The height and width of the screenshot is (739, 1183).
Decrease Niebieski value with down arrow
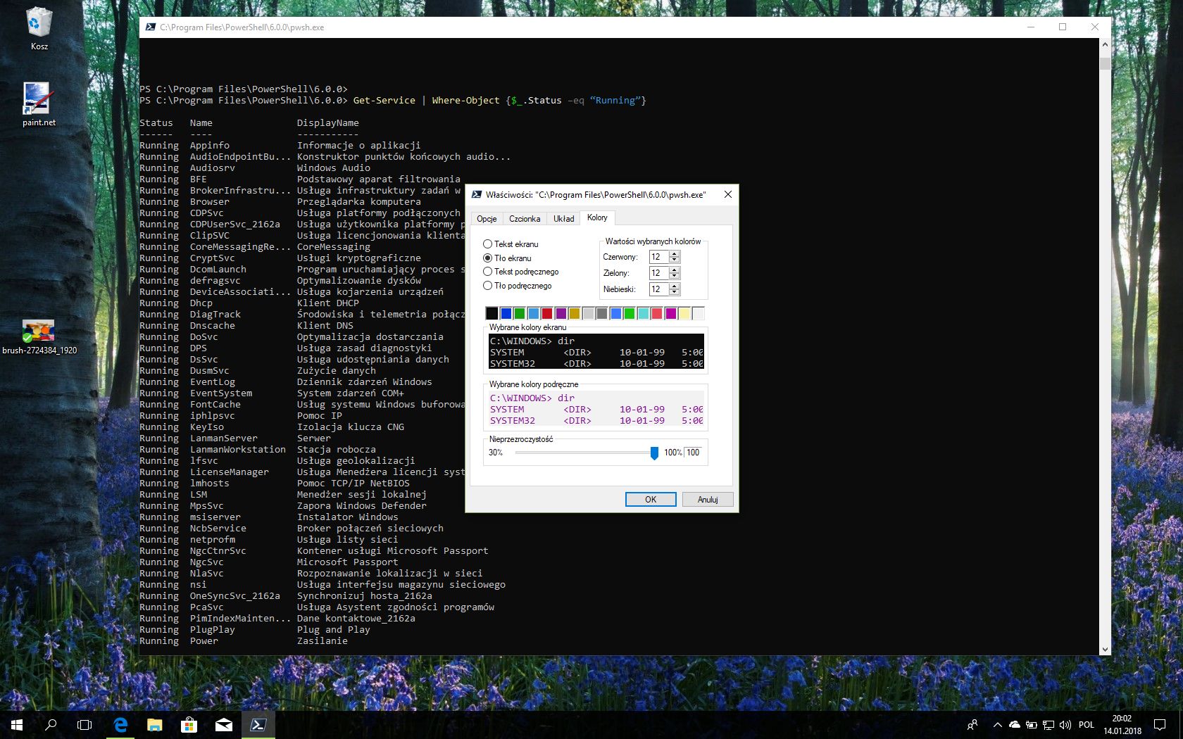[675, 292]
